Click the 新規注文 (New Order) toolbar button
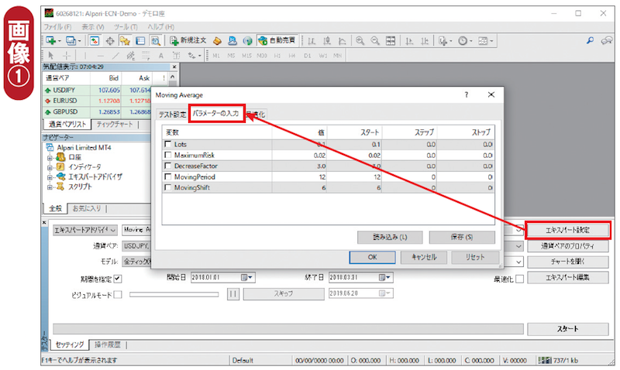Viewport: 620px width, 370px height. [189, 40]
